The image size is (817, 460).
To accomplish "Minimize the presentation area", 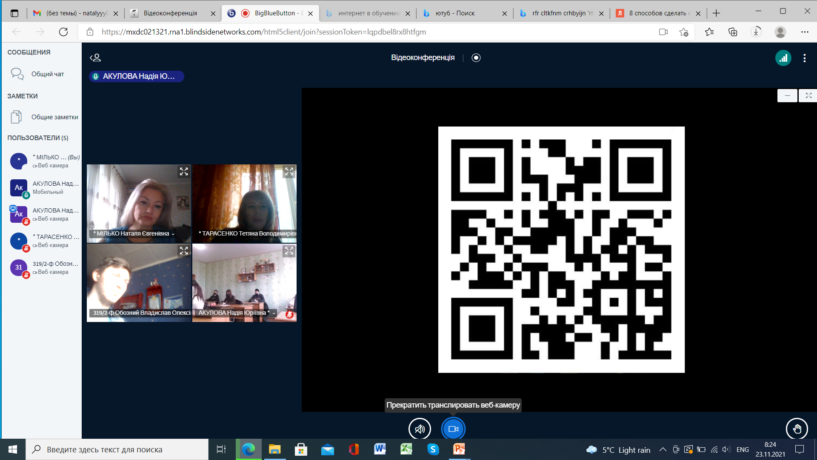I will [x=787, y=96].
